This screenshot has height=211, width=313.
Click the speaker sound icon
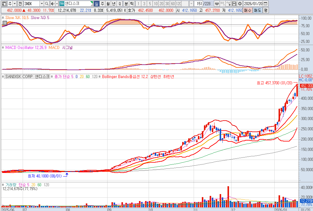tap(52, 4)
